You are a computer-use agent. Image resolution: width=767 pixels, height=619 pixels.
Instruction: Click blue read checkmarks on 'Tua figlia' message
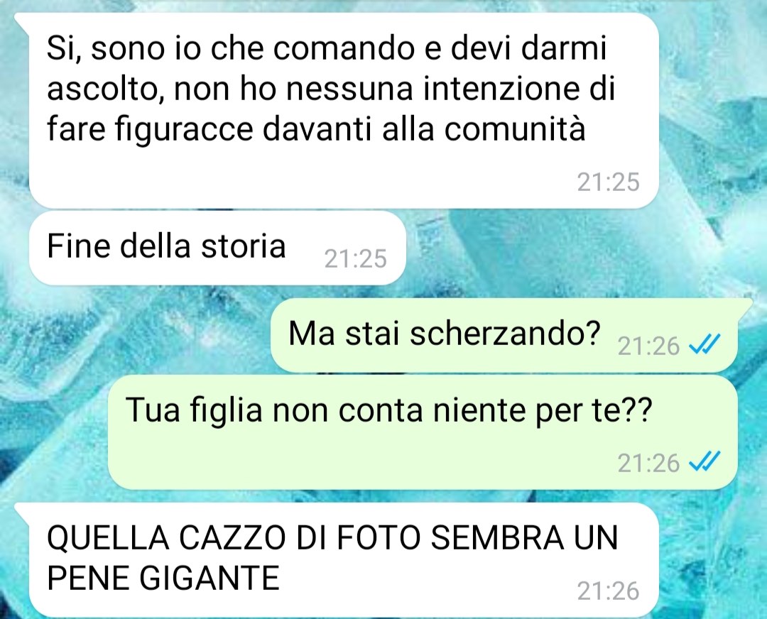705,463
